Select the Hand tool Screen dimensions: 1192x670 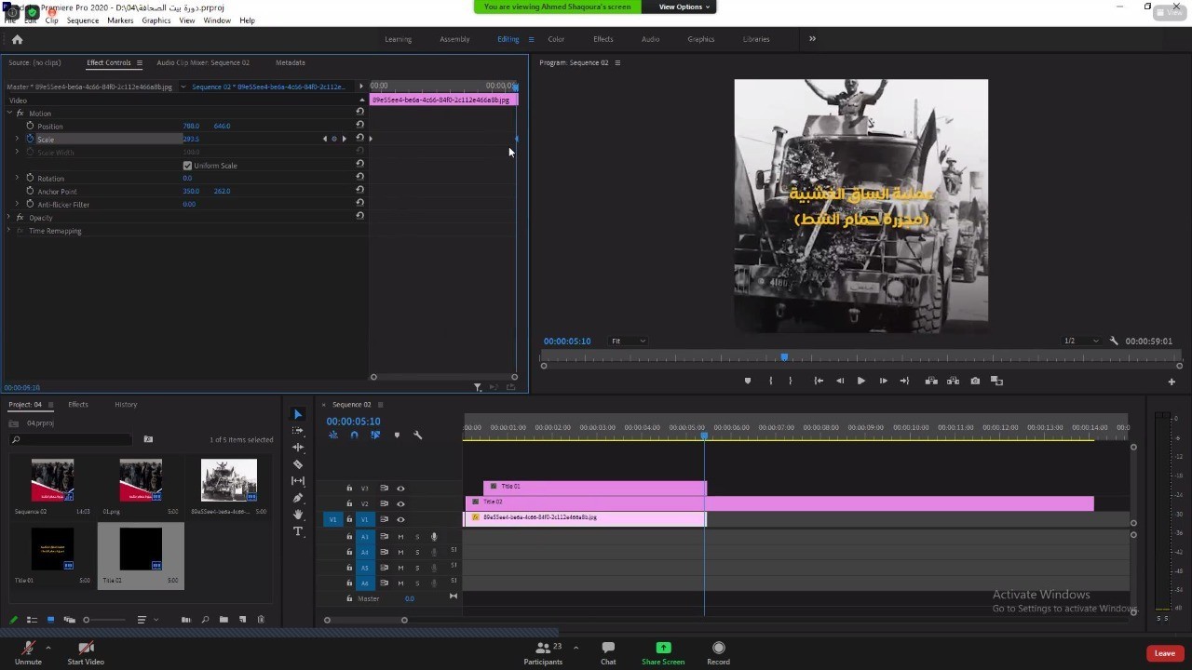[x=298, y=515]
